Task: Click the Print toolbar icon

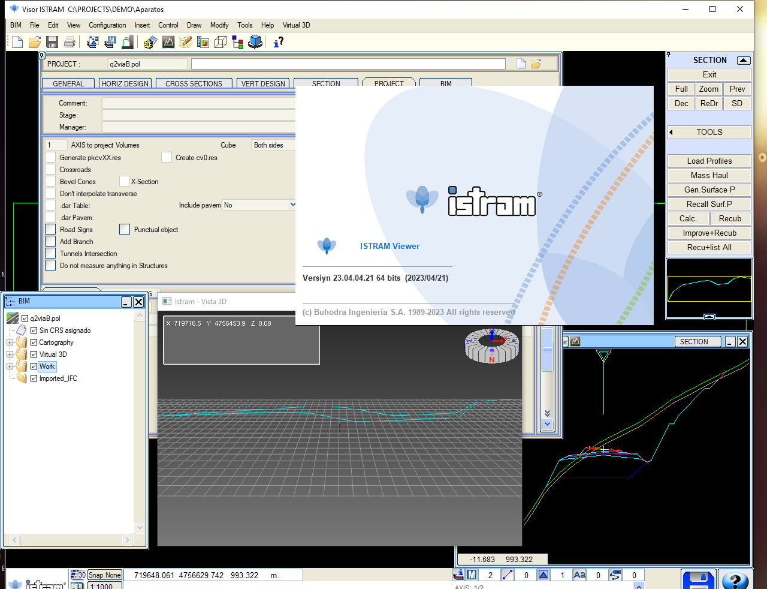Action: (70, 42)
